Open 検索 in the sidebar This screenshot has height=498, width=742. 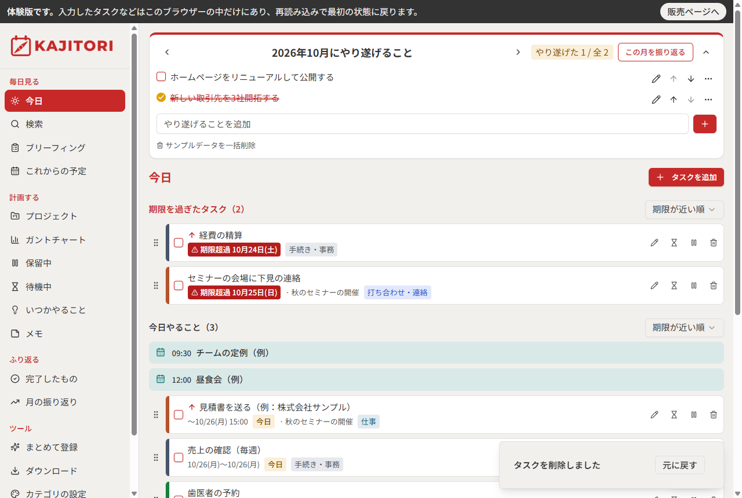tap(65, 124)
